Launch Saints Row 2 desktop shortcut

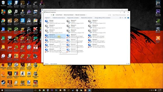click(x=29, y=12)
